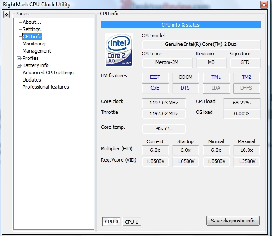Image resolution: width=272 pixels, height=236 pixels.
Task: Expand the Profiles tree node
Action: click(x=19, y=58)
